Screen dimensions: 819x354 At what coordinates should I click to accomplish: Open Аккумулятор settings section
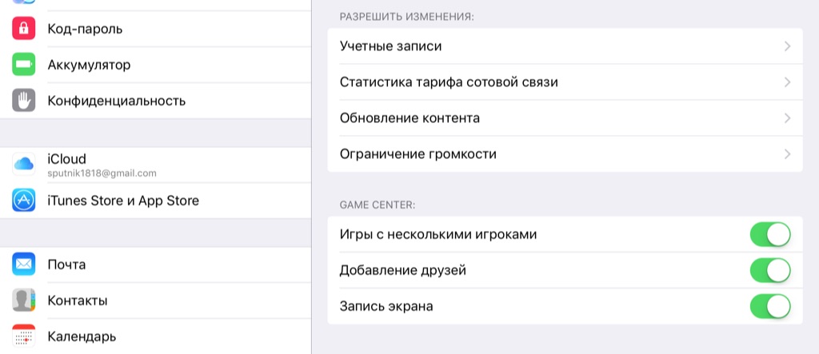89,65
